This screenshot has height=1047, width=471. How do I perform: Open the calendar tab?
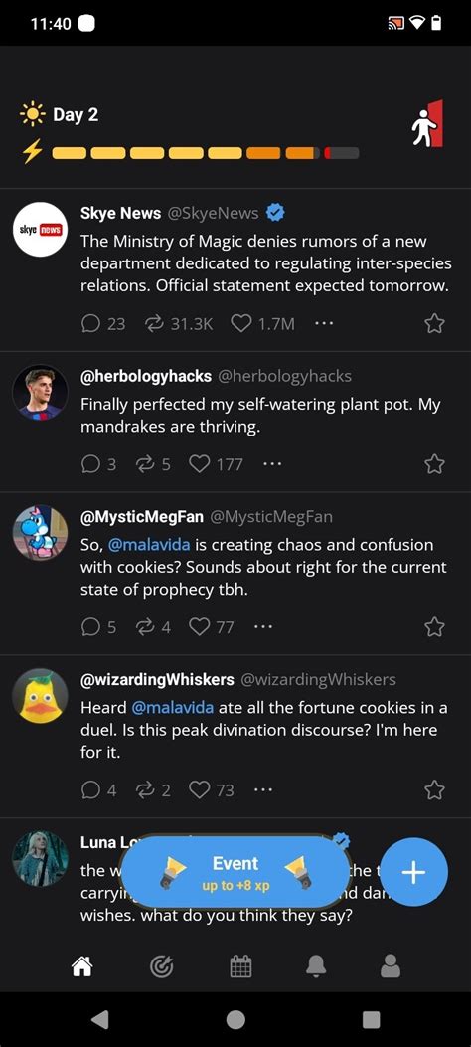(x=240, y=965)
